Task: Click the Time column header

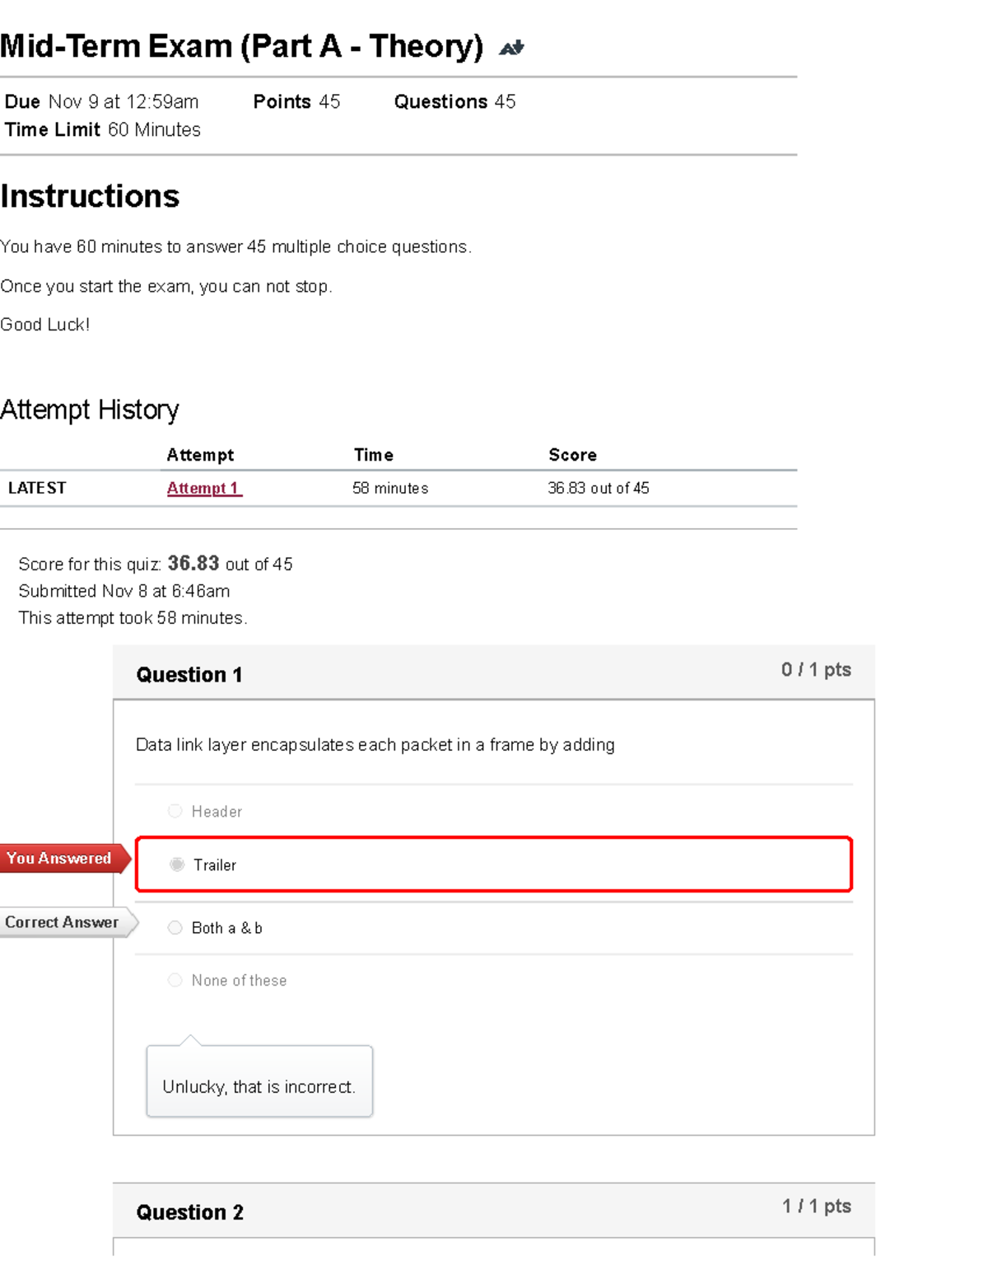Action: 374,455
